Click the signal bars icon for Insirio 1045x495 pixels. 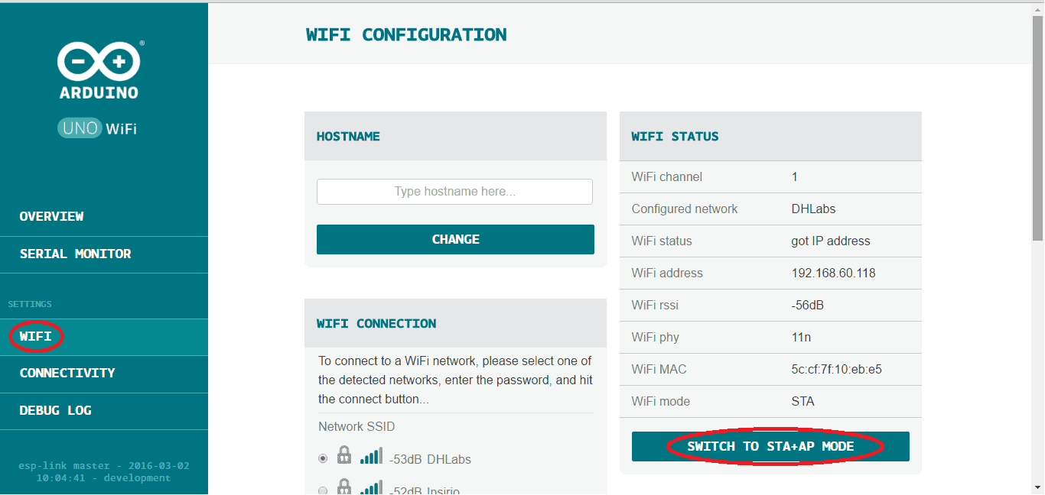[371, 489]
